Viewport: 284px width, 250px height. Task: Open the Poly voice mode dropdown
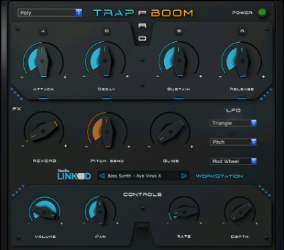[50, 13]
